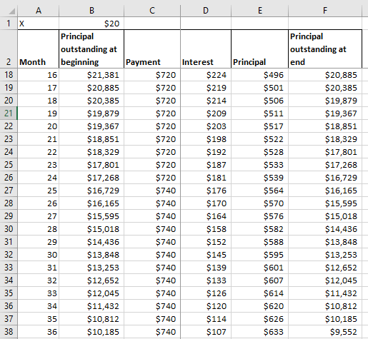Click Principal outstanding at beginning header

tap(91, 49)
